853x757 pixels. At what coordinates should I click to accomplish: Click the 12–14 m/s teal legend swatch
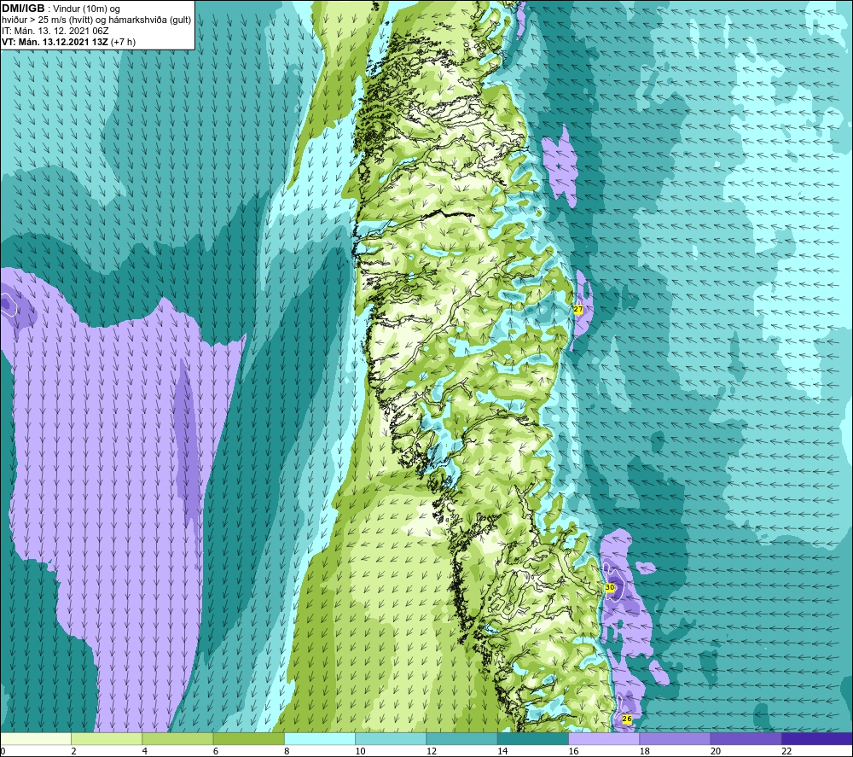(x=461, y=738)
